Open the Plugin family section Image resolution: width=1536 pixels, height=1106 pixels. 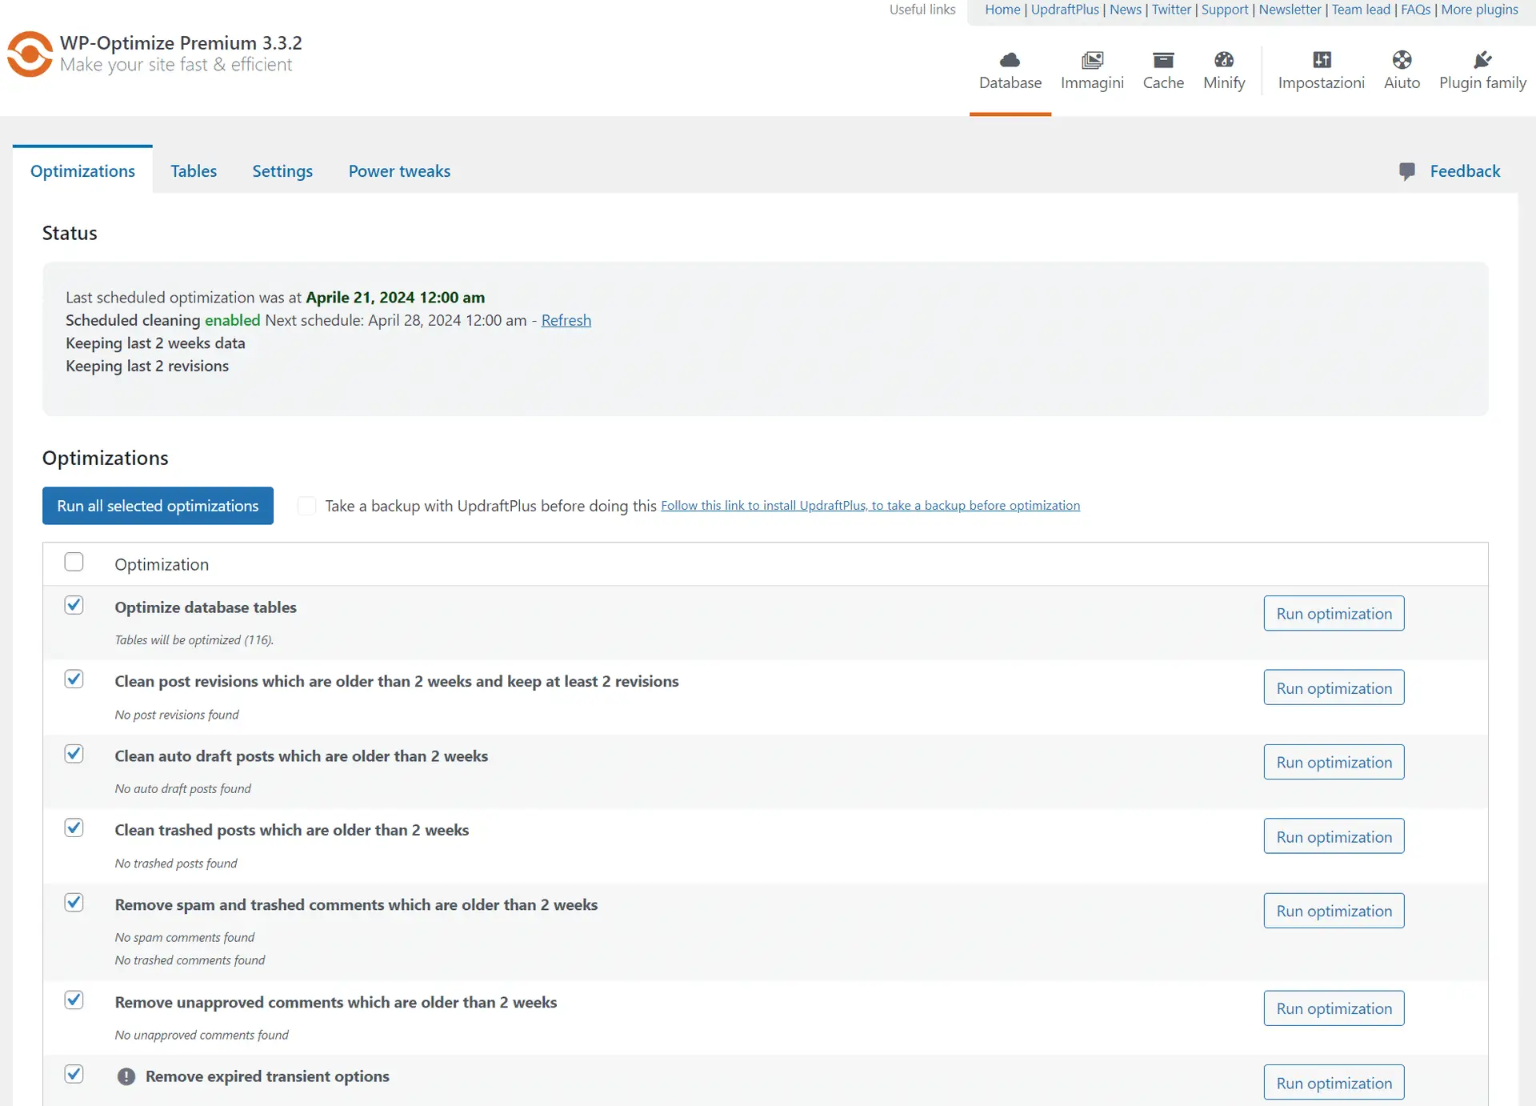pos(1482,58)
